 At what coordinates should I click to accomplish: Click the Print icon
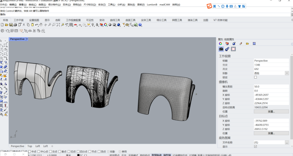pos(15,25)
